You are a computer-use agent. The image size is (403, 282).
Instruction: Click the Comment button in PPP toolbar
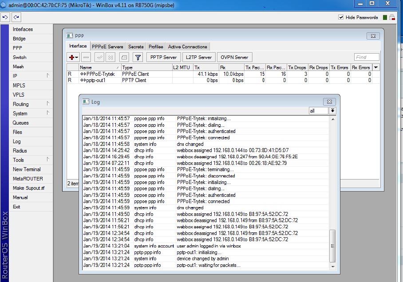point(124,57)
